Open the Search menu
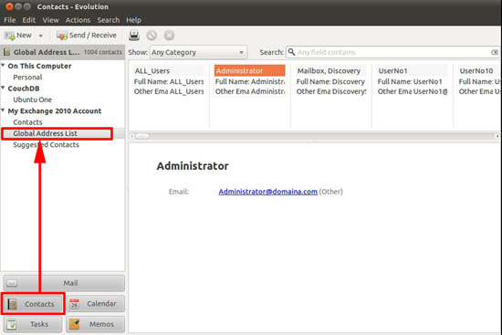The height and width of the screenshot is (335, 502). coord(109,20)
